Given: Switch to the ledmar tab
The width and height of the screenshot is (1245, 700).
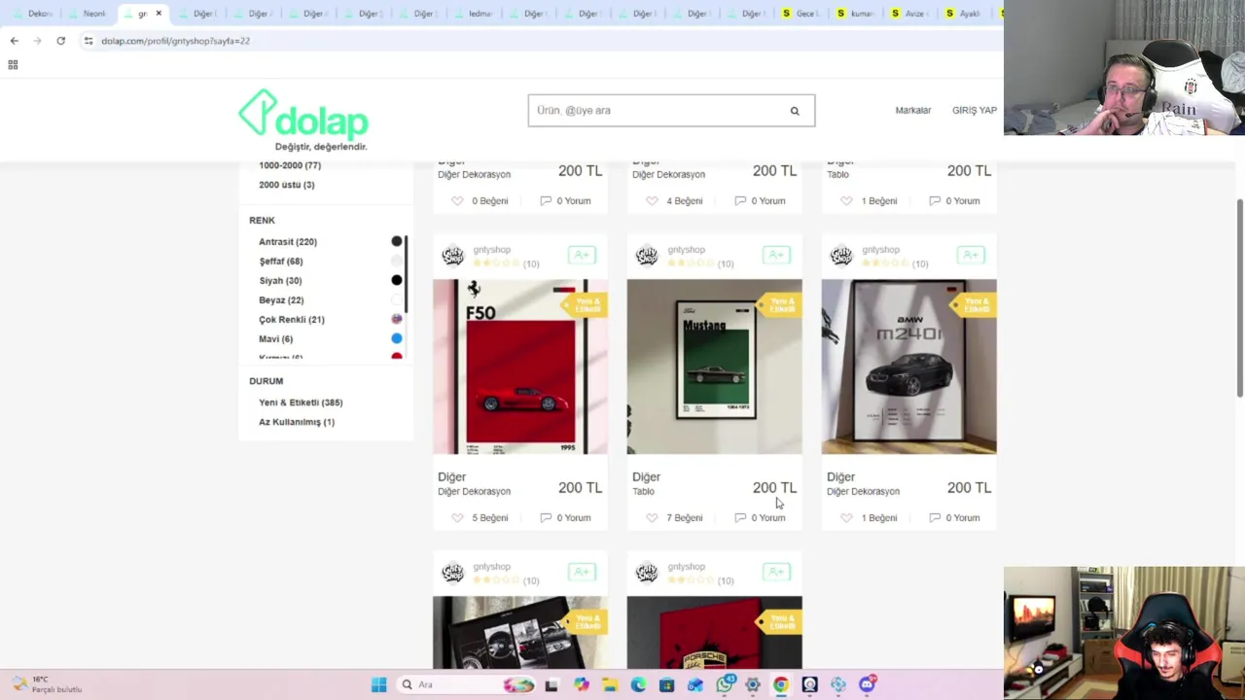Looking at the screenshot, I should (473, 14).
